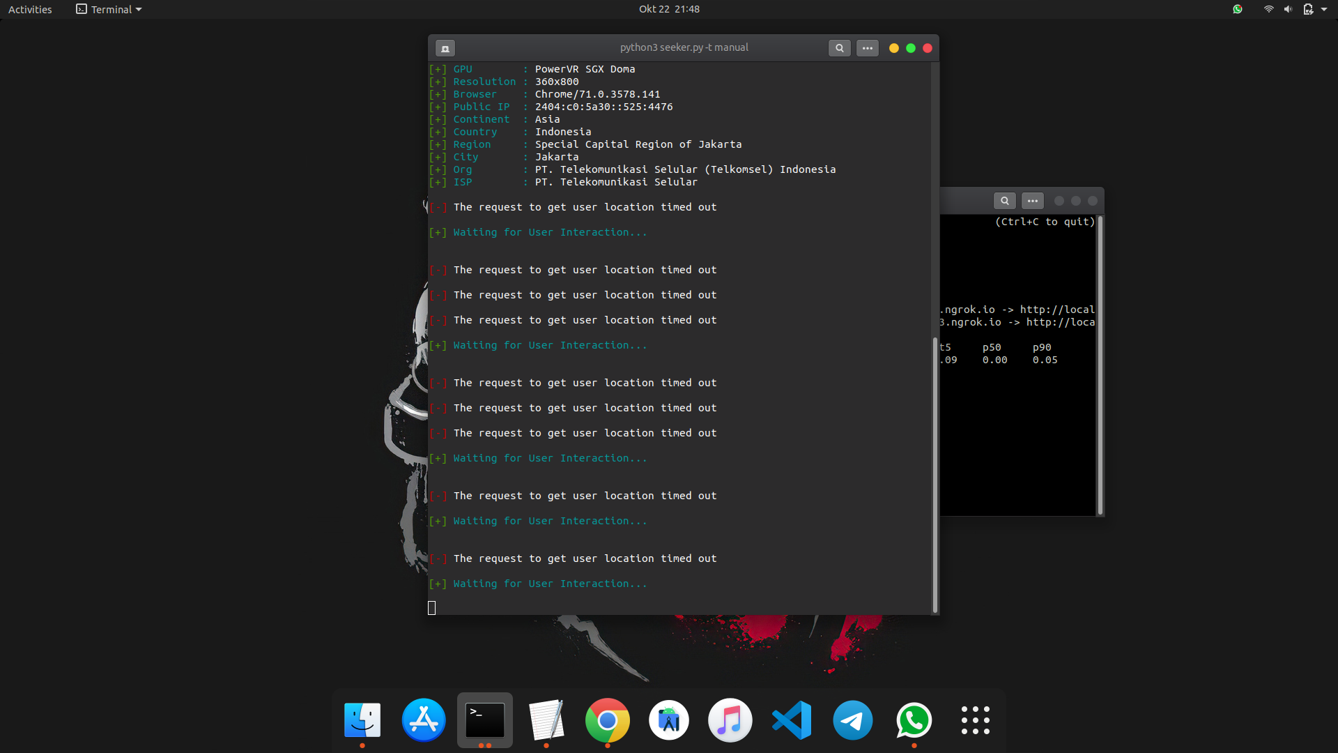Open the Terminal app menu dropdown
The width and height of the screenshot is (1338, 753).
pos(109,9)
